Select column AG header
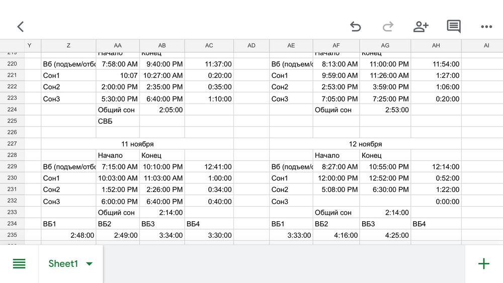Screen dimensions: 503x283 [385, 45]
